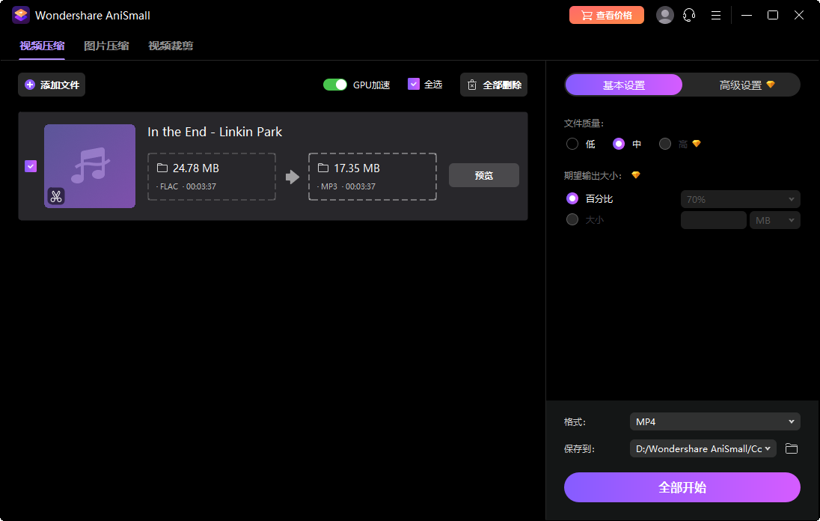Open the 保存到 path dropdown
Viewport: 820px width, 521px height.
pos(703,449)
